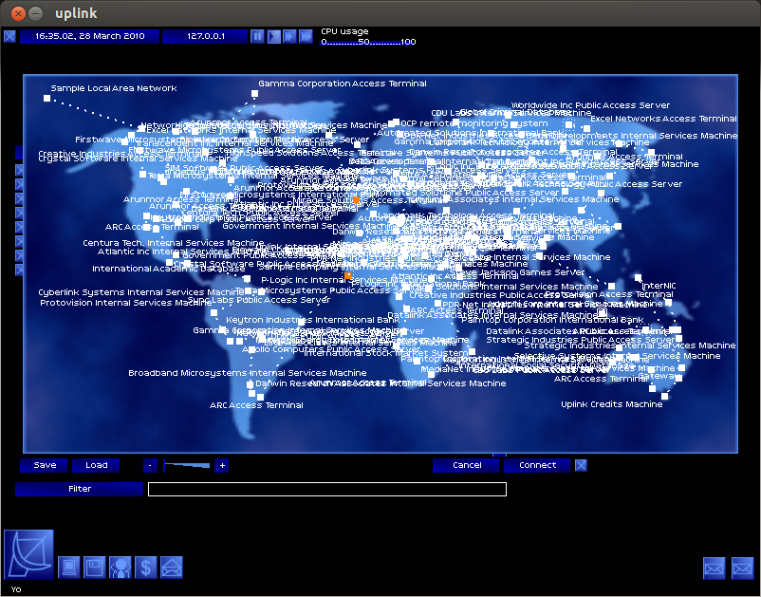Click 'Protovision Internal Services Machine' label
This screenshot has height=597, width=761.
tap(125, 303)
